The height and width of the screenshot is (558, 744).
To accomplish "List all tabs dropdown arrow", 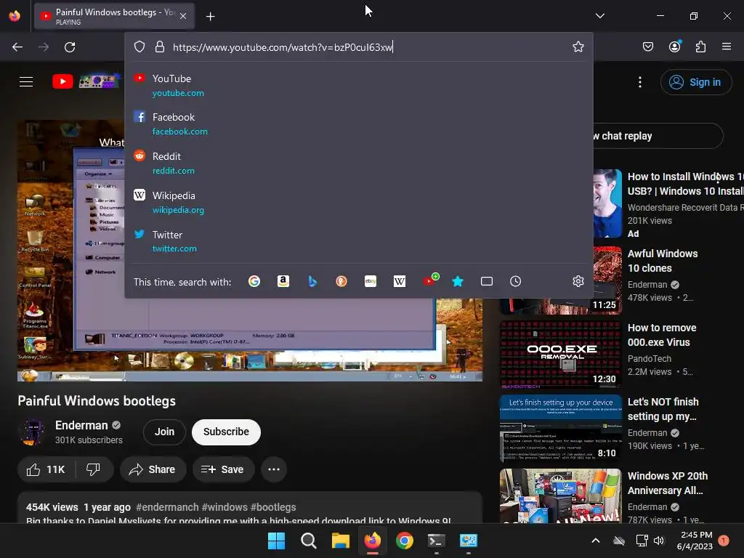I will pos(599,16).
